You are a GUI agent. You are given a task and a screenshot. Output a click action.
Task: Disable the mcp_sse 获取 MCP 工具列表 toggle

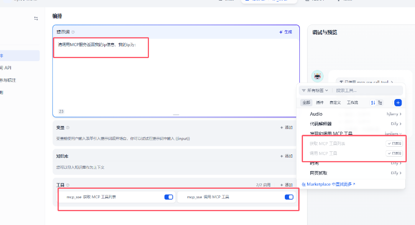click(169, 197)
